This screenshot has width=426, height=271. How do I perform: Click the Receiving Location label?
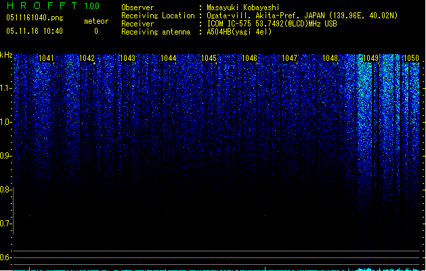click(158, 16)
